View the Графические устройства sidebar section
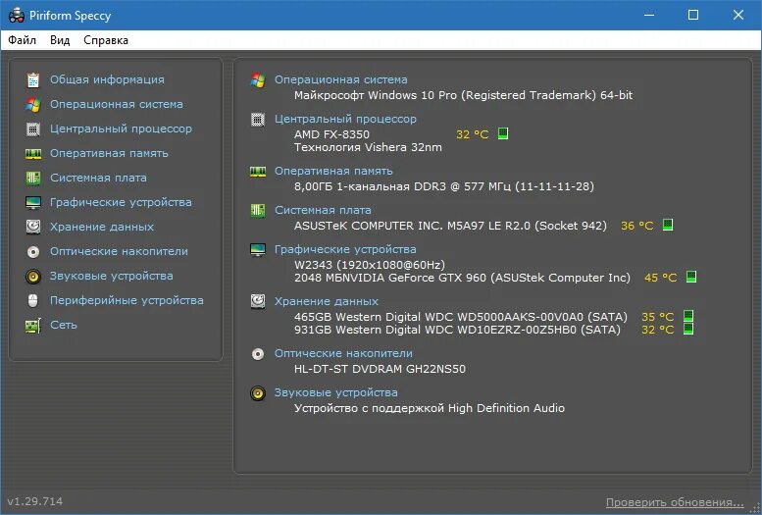The width and height of the screenshot is (762, 515). 121,202
